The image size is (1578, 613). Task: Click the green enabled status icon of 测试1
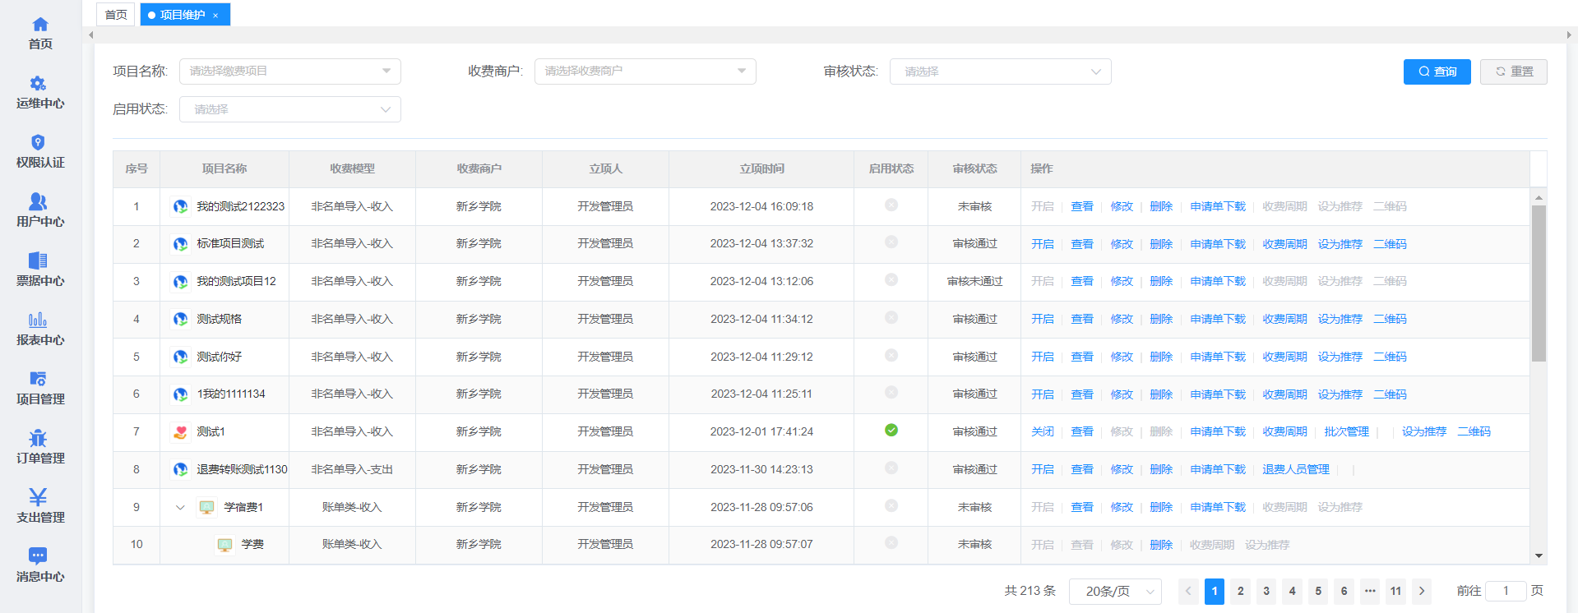tap(891, 430)
